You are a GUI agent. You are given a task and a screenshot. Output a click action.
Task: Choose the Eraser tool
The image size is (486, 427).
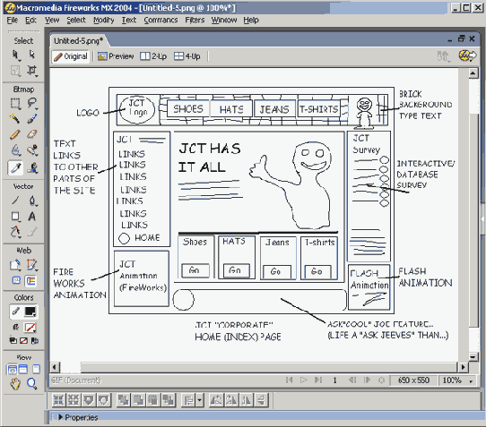coord(31,134)
